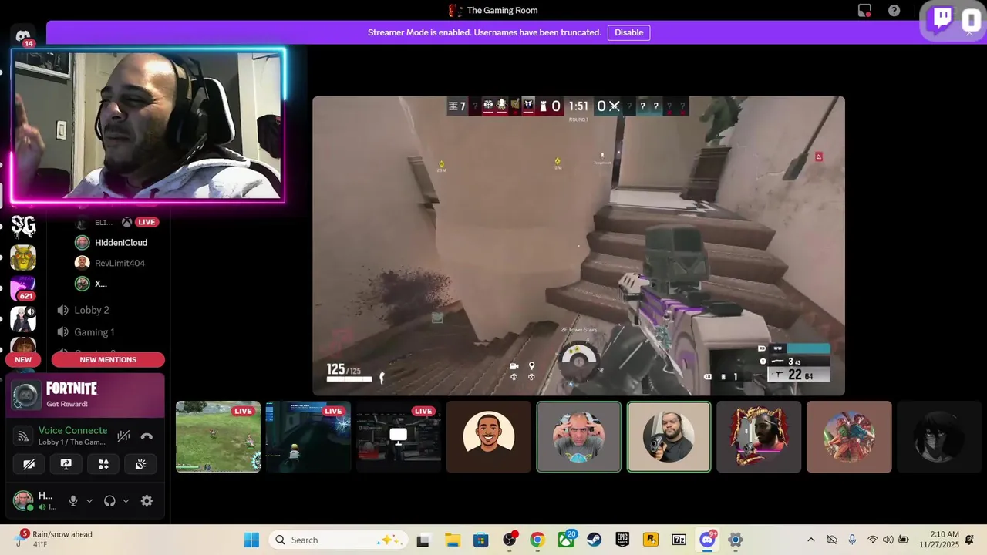Watch the dark third live stream thumbnail
Image resolution: width=987 pixels, height=555 pixels.
399,436
